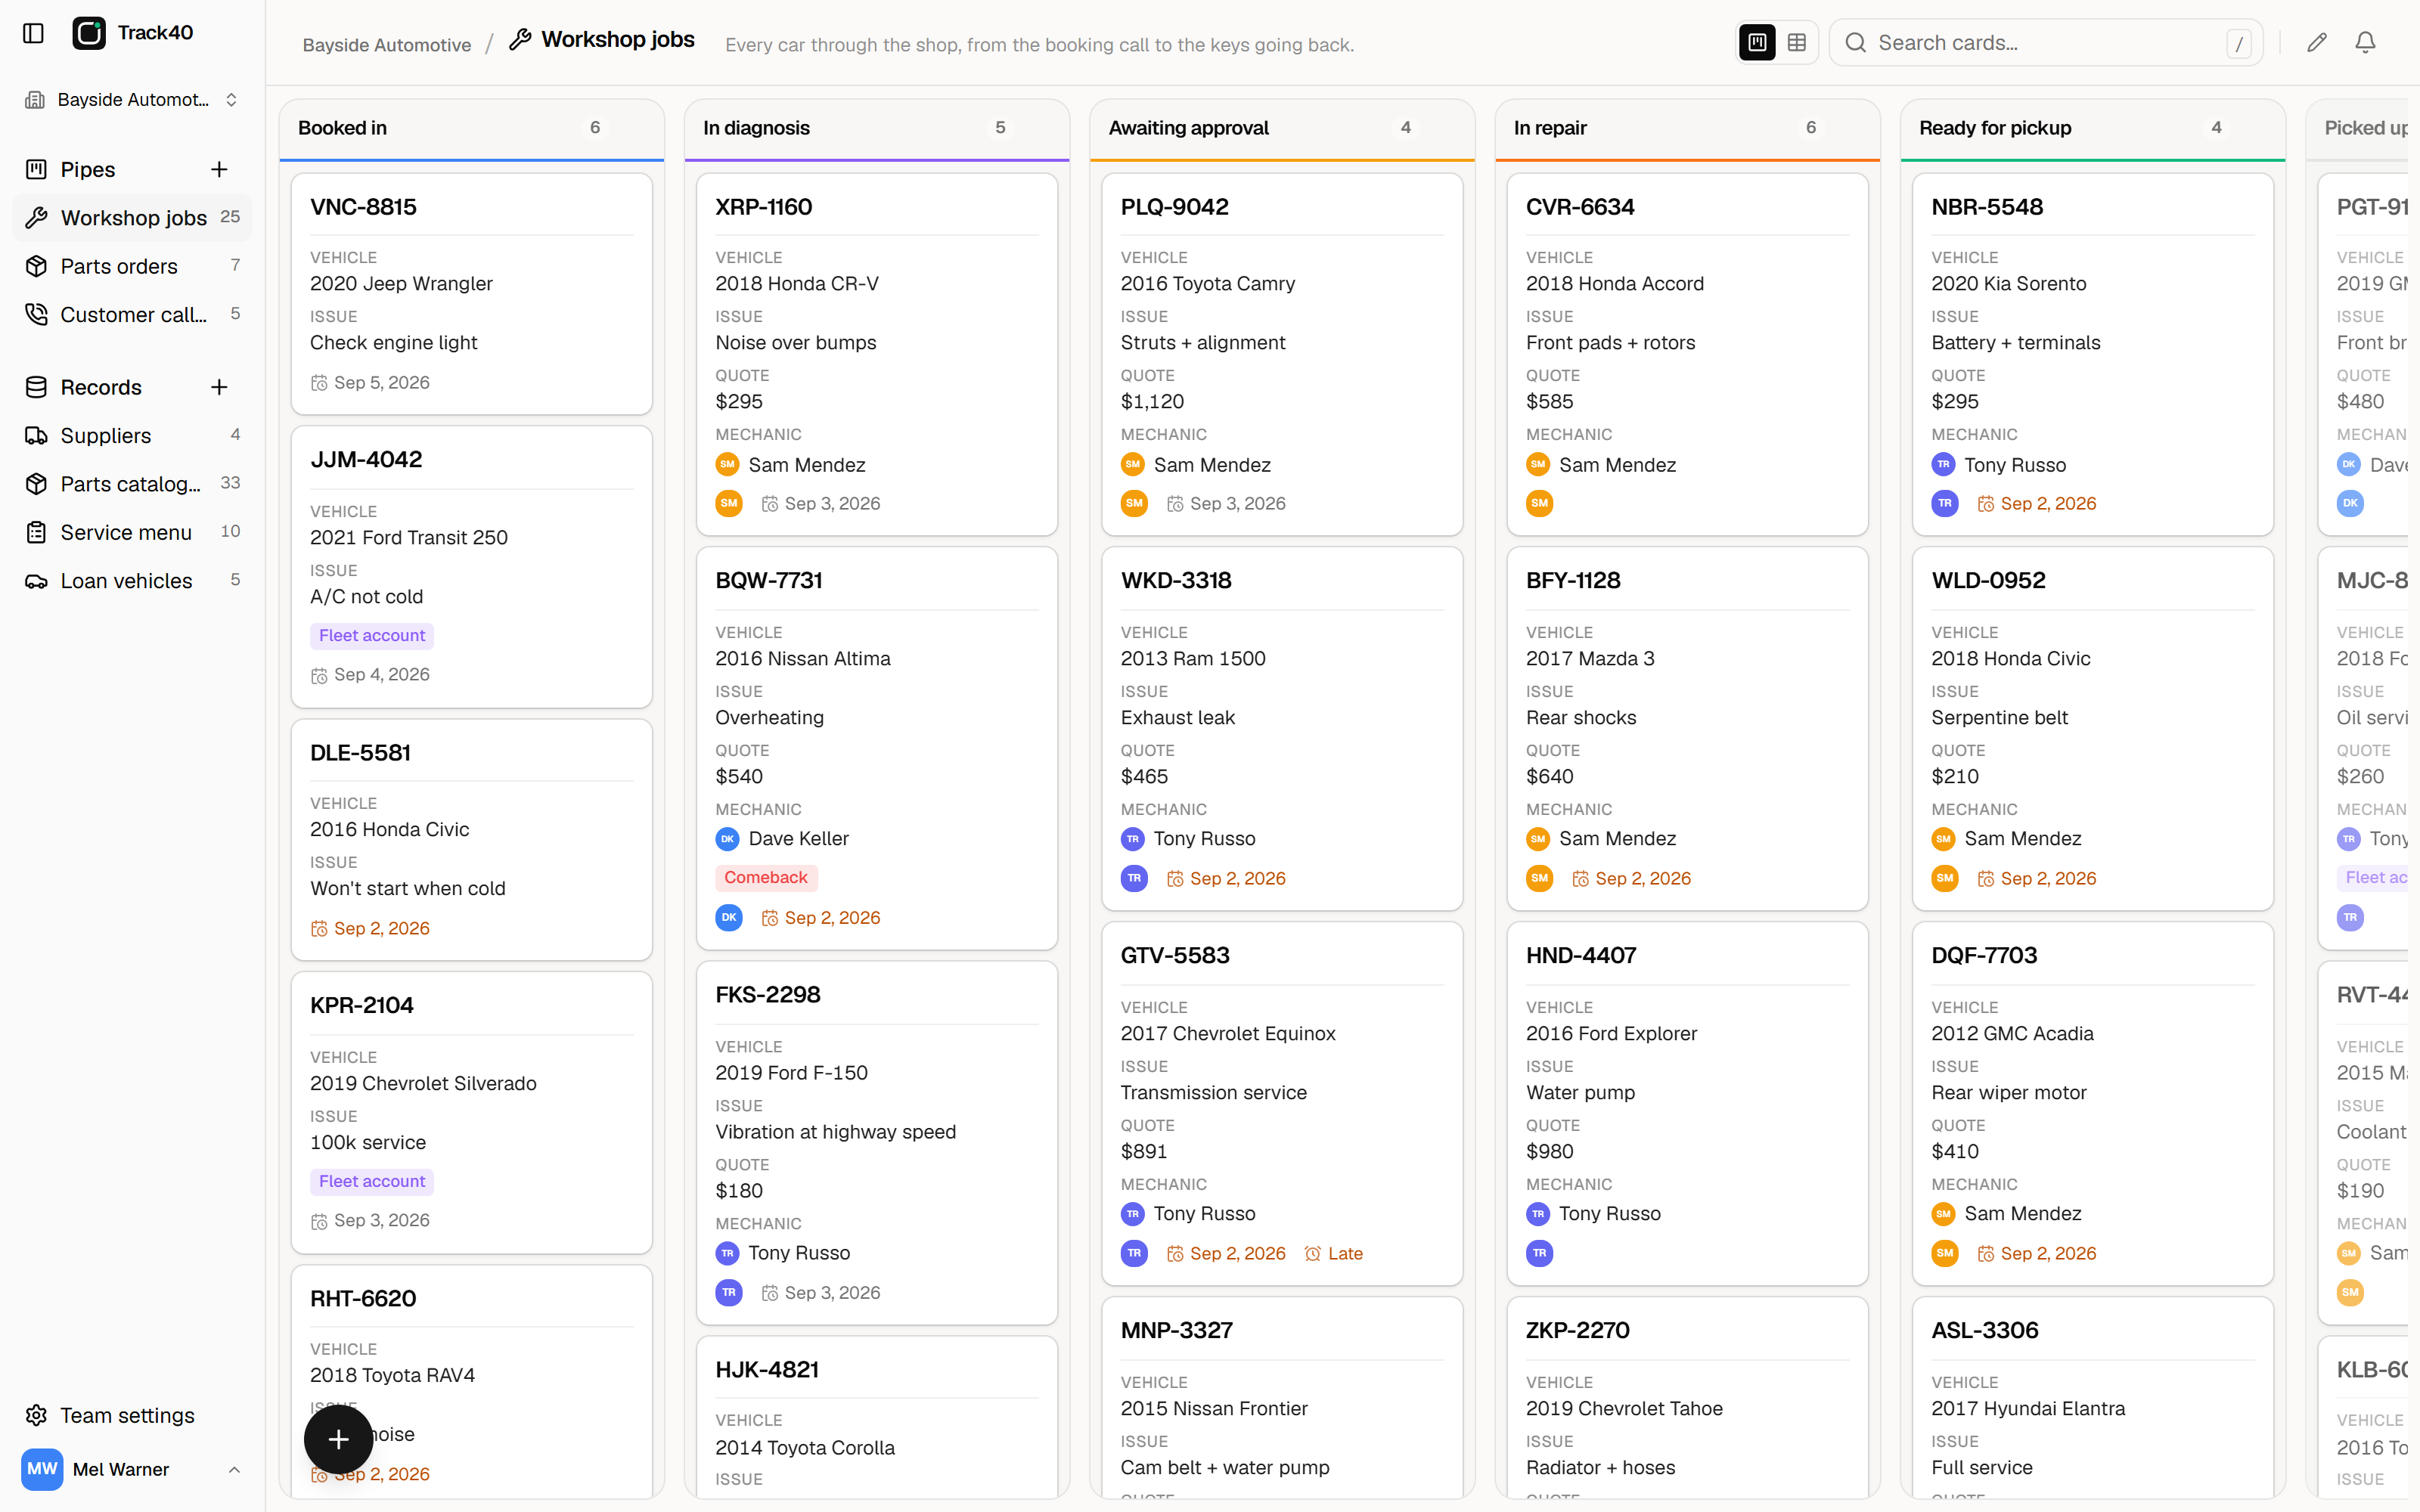Viewport: 2420px width, 1512px height.
Task: Click the Booked in column header
Action: click(472, 128)
